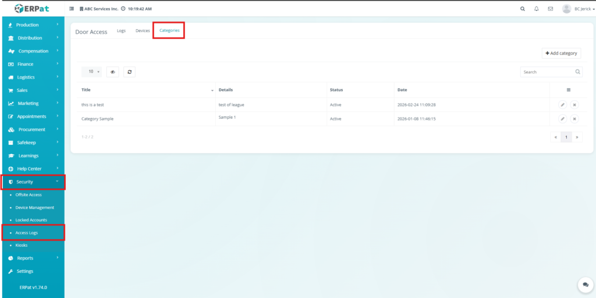Open the notifications bell icon
Image resolution: width=596 pixels, height=298 pixels.
[536, 9]
